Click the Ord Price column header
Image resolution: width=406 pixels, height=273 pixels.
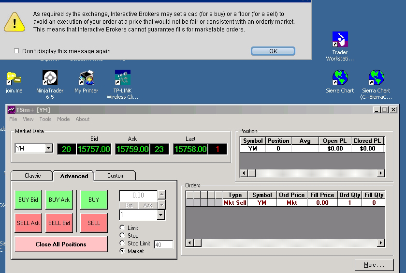tap(291, 195)
